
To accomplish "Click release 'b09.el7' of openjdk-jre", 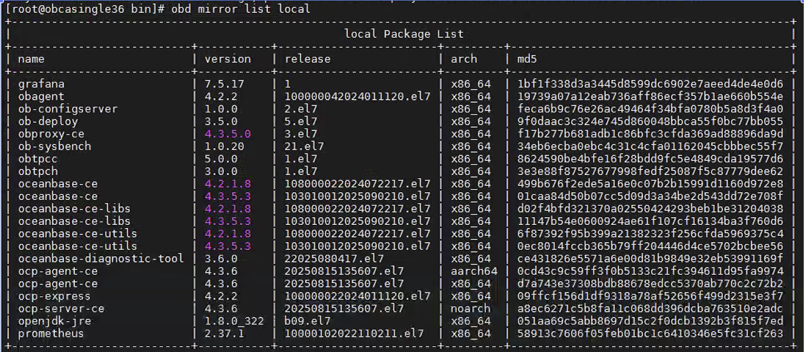I will [x=308, y=321].
